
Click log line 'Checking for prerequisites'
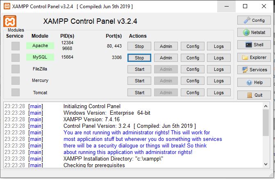point(94,165)
